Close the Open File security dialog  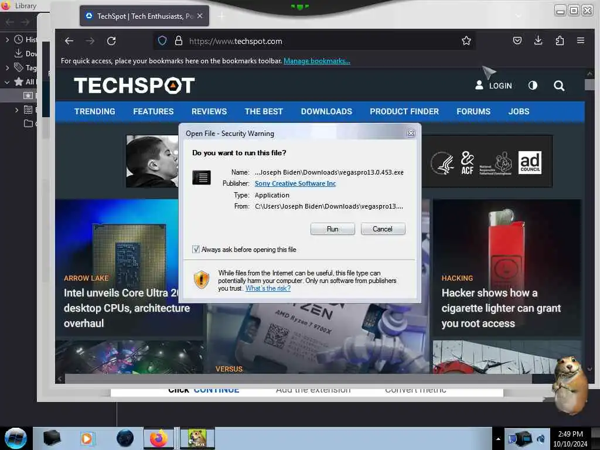click(x=411, y=133)
